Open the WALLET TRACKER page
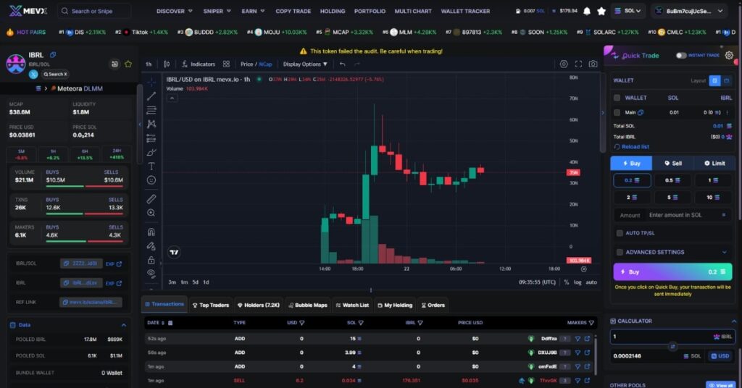 (x=466, y=11)
